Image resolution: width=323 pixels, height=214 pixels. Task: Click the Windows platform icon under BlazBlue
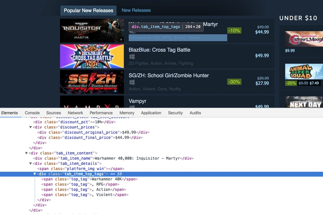(132, 57)
